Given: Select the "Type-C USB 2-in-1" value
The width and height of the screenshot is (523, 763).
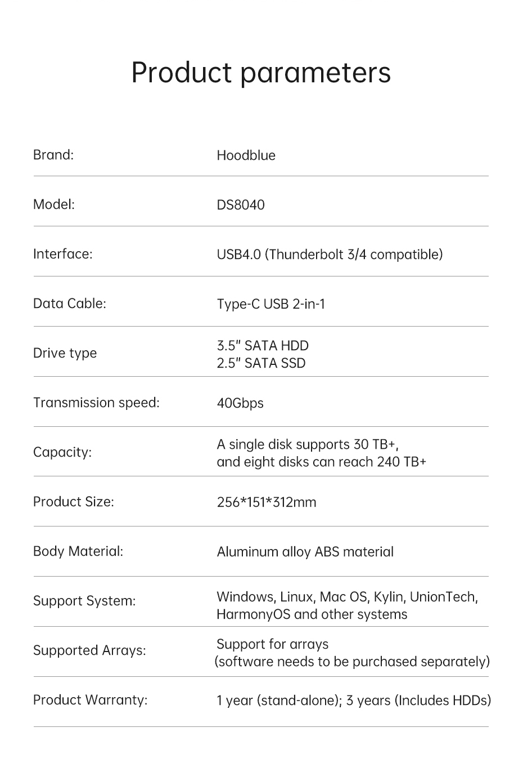Looking at the screenshot, I should point(270,304).
